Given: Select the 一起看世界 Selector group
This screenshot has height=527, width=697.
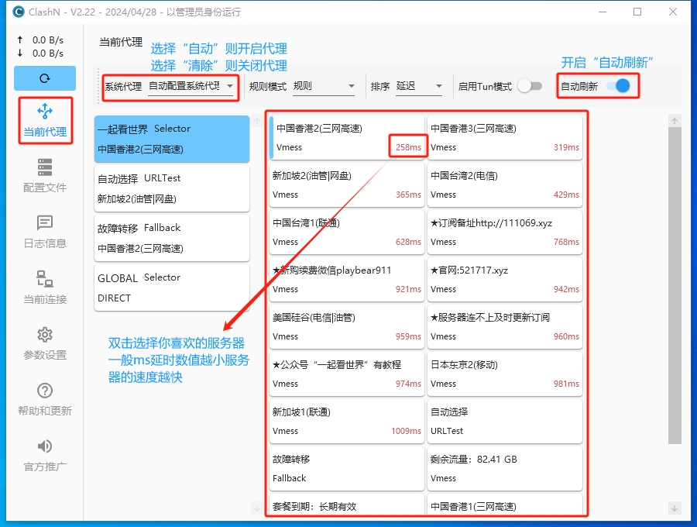Looking at the screenshot, I should point(171,138).
